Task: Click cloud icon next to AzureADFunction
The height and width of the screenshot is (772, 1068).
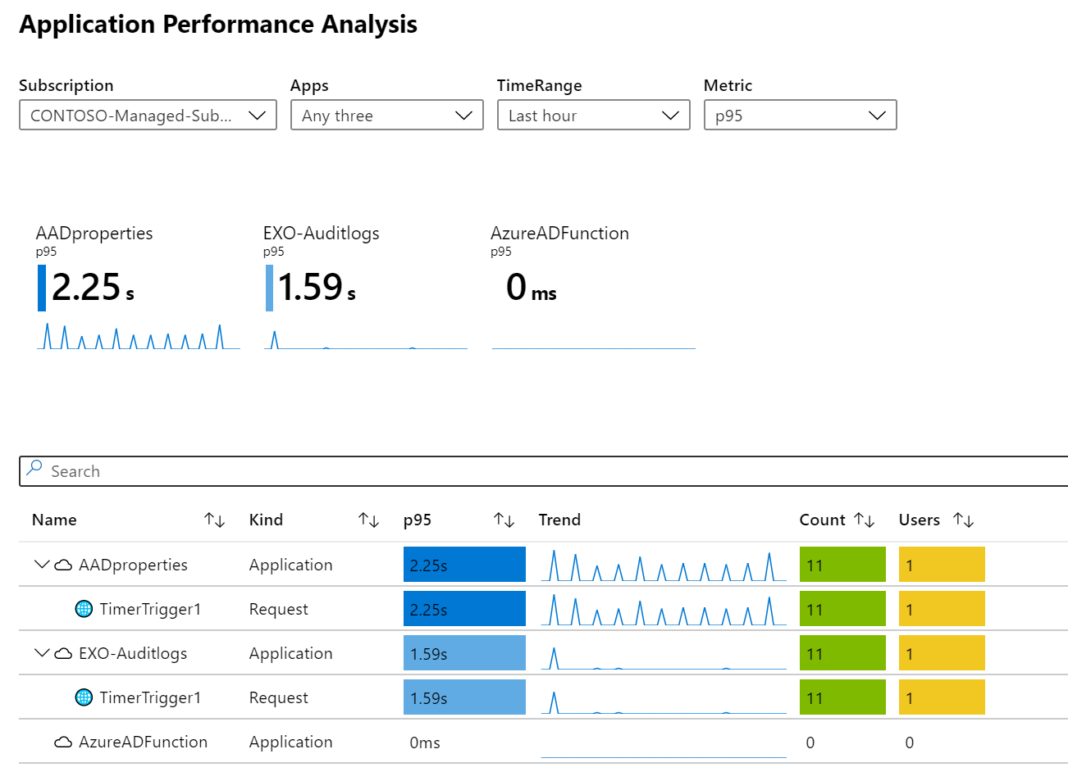Action: 63,742
